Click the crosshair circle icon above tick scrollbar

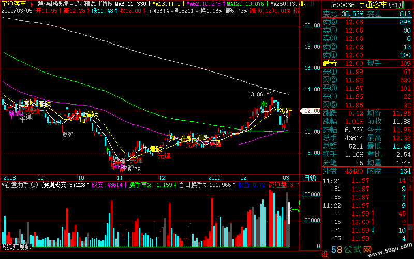410,179
